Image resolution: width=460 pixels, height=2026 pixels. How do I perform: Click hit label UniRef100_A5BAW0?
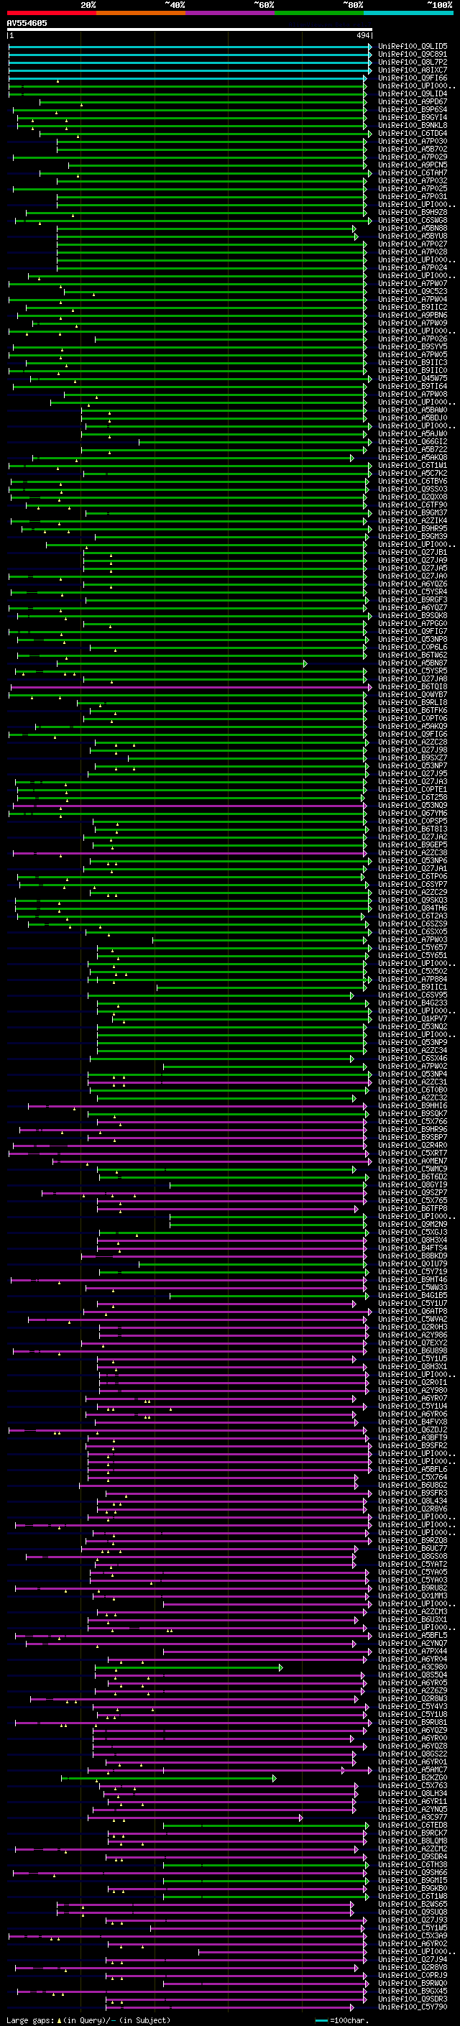point(413,410)
